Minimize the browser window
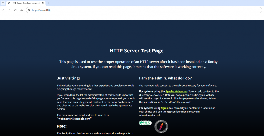The image size is (264, 136). tap(257, 3)
